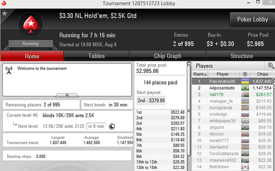Click the 3rd place $283.57 payout row
The width and height of the screenshot is (275, 171).
[160, 123]
